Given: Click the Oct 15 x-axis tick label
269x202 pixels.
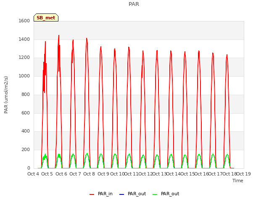Looking at the screenshot, I should coord(187,174).
